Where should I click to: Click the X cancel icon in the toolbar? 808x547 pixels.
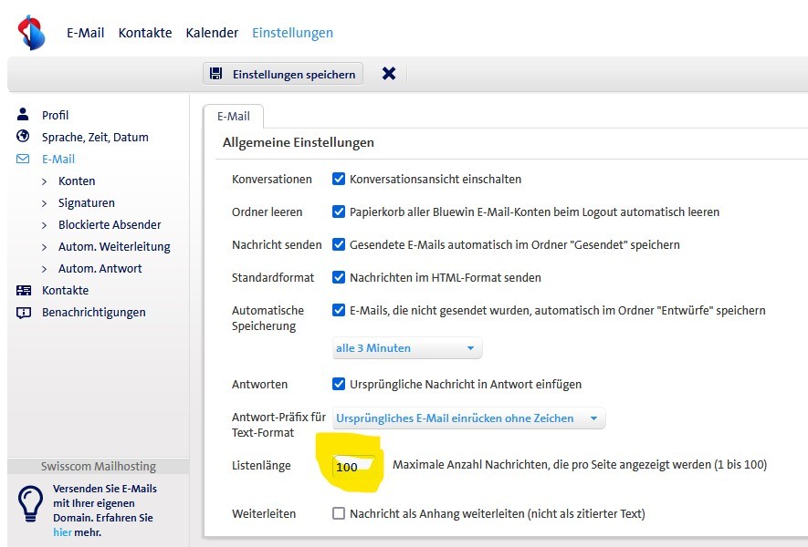point(388,73)
